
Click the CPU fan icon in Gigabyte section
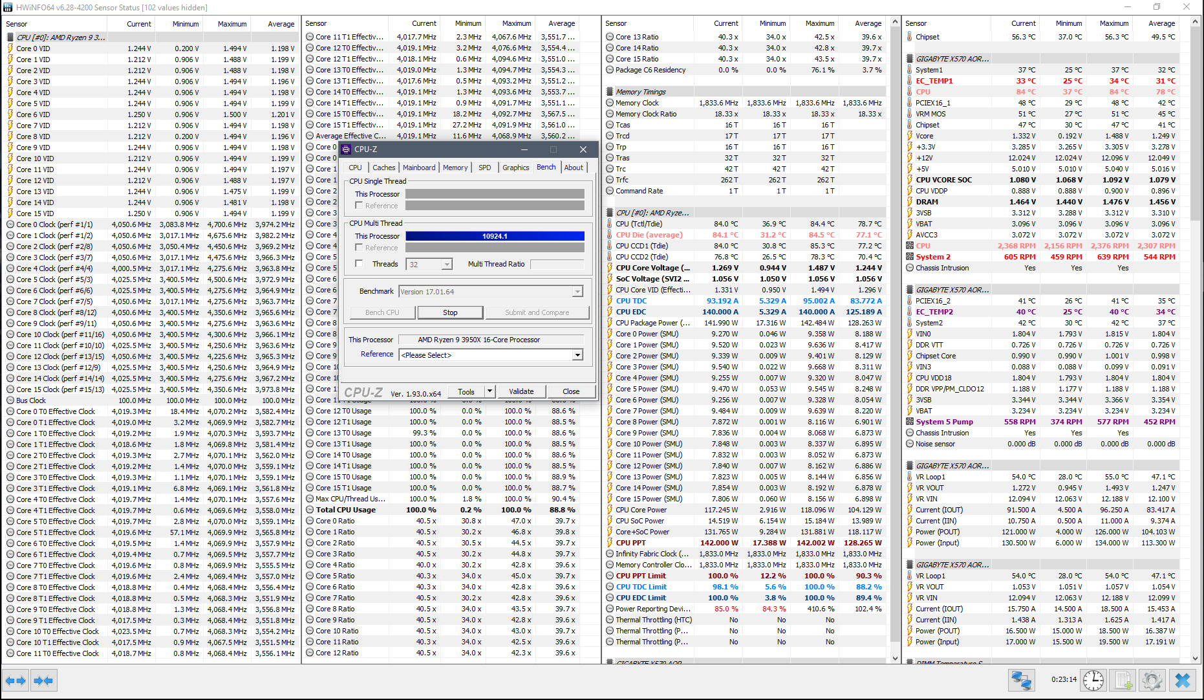click(x=910, y=246)
